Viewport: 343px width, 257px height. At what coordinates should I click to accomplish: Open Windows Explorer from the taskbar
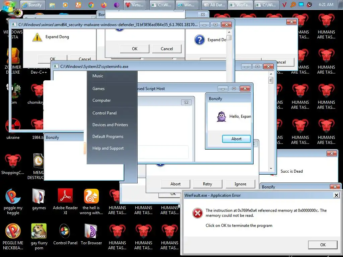(52, 5)
